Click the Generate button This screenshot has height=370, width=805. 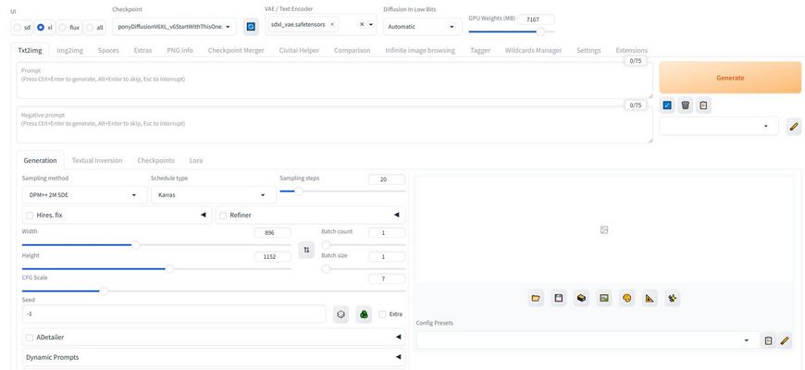[x=730, y=78]
